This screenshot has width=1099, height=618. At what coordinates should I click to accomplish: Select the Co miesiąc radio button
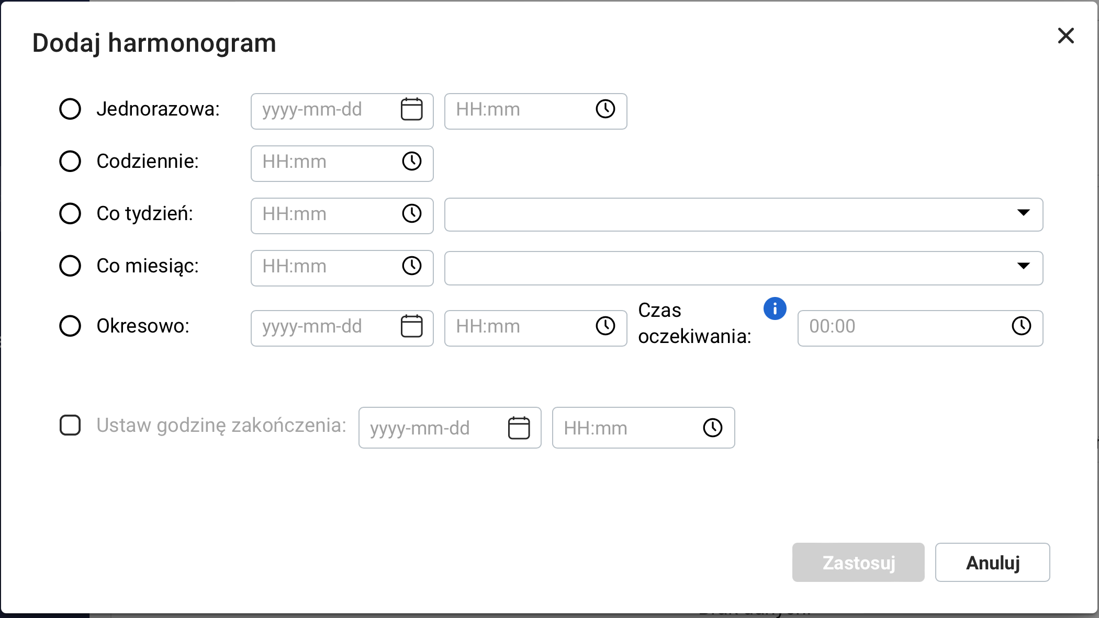(70, 266)
